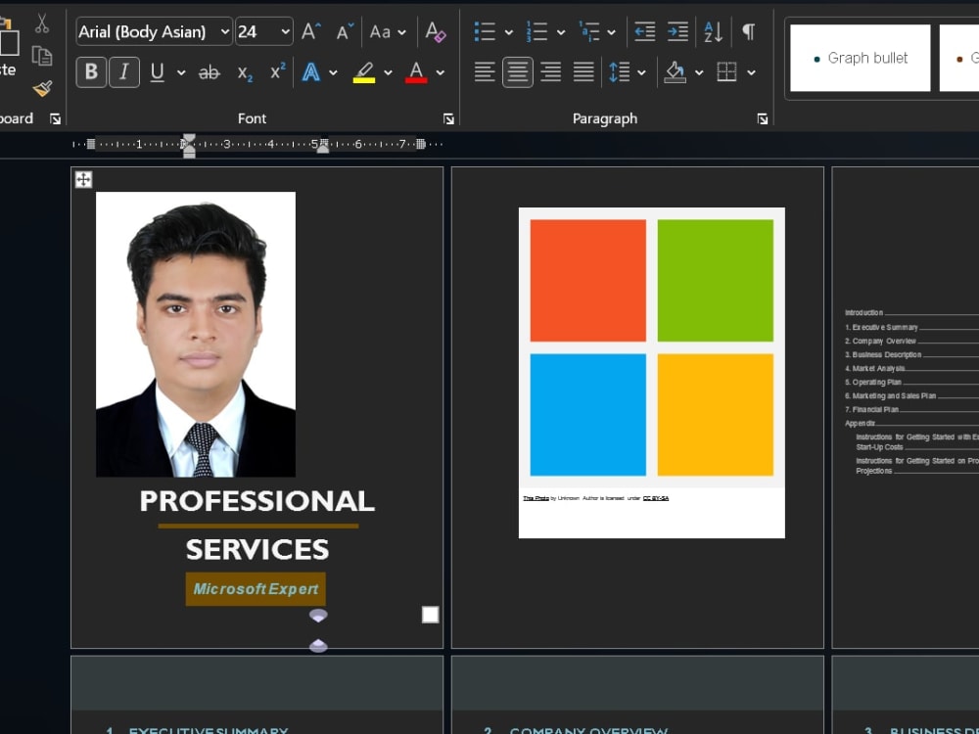Image resolution: width=979 pixels, height=734 pixels.
Task: Open numbering library dropdown arrow
Action: click(x=561, y=32)
